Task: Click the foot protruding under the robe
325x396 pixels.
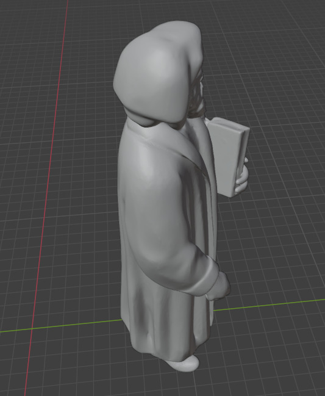Action: pos(184,364)
